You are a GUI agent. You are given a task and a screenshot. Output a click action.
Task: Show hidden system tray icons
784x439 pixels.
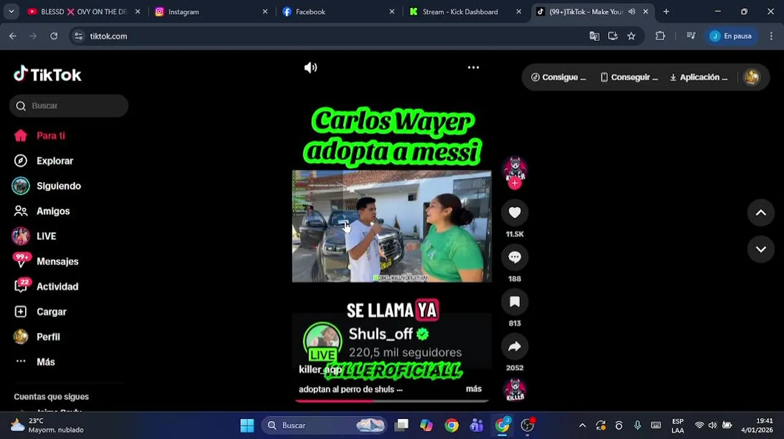pyautogui.click(x=583, y=426)
